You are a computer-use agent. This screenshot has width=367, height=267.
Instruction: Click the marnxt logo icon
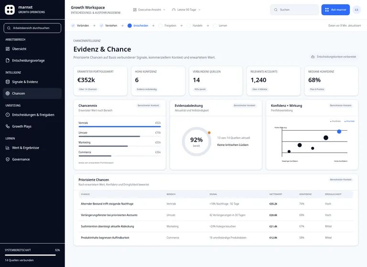coord(10,10)
